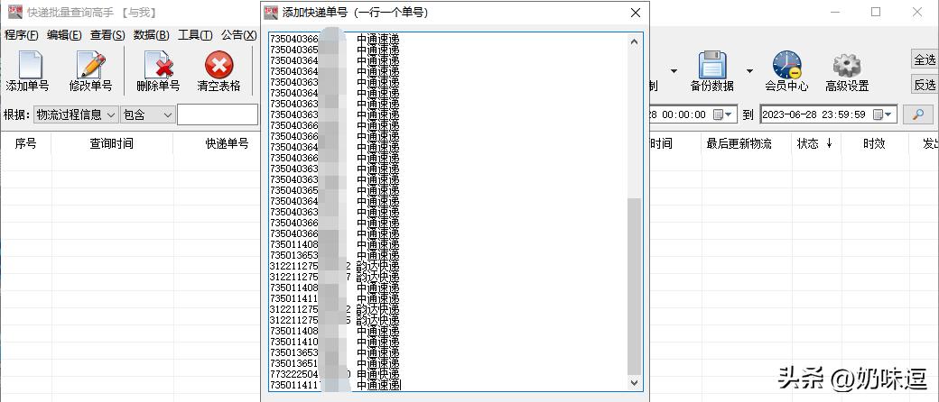Click the 快递单号 column header
939x402 pixels.
click(227, 143)
